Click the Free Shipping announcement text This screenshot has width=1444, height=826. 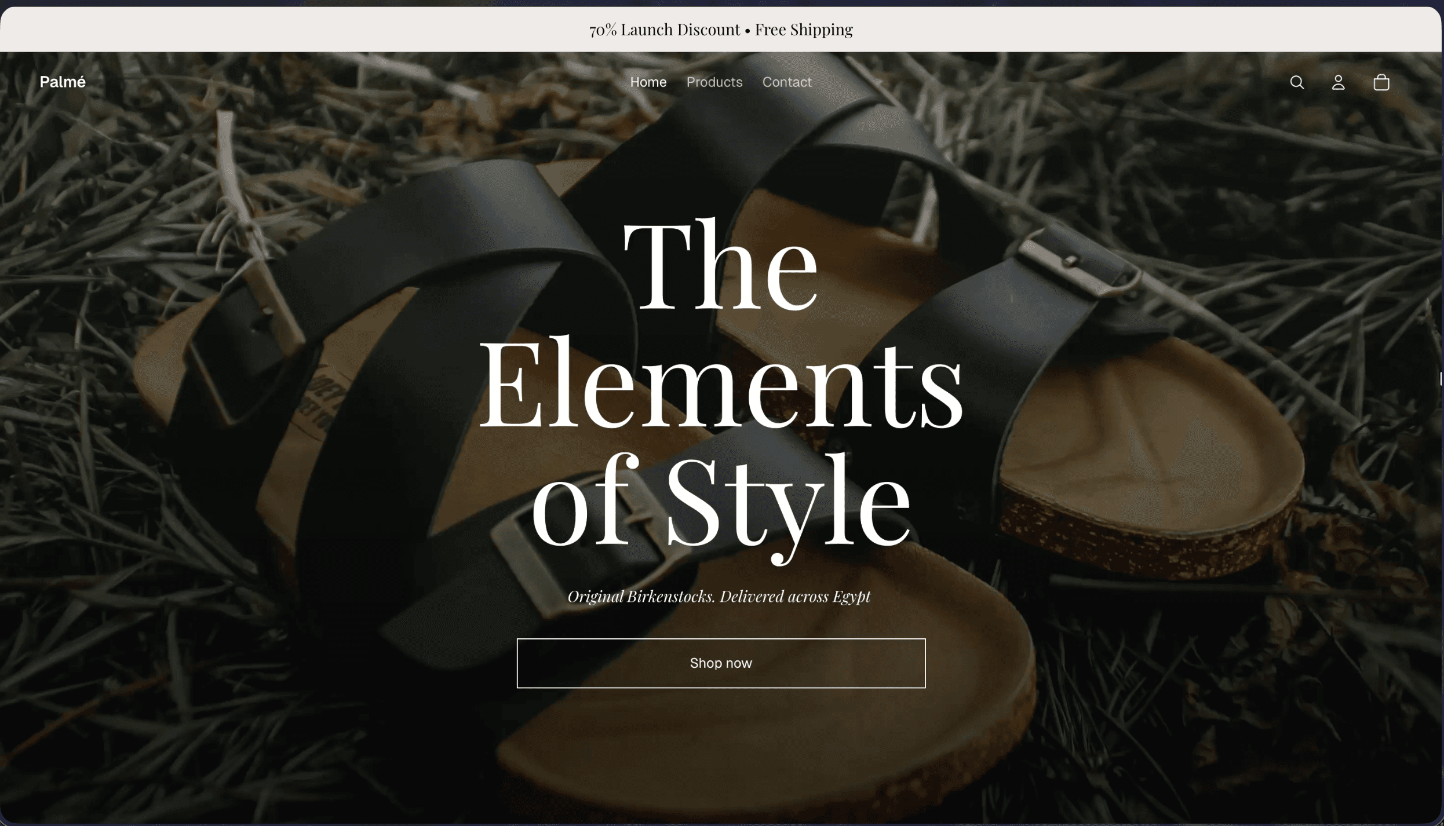click(804, 30)
